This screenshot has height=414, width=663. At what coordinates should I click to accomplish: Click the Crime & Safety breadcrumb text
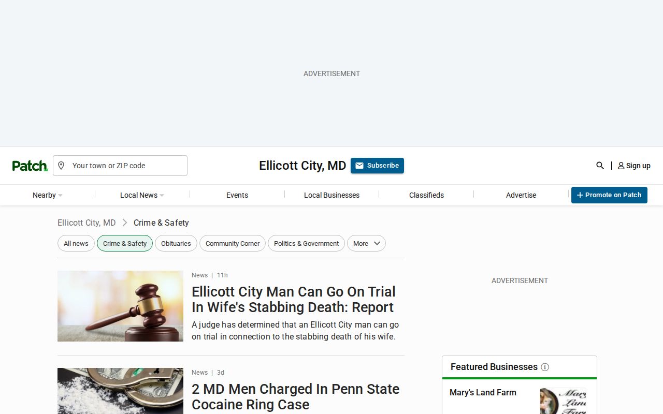(x=161, y=223)
